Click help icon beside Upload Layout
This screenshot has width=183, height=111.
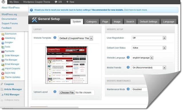point(55,92)
